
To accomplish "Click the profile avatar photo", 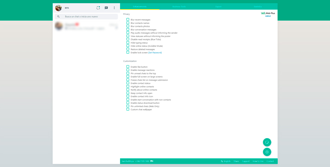I will point(58,8).
